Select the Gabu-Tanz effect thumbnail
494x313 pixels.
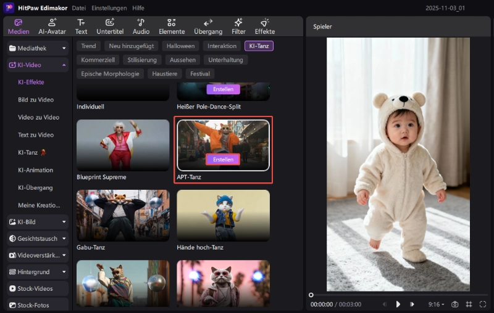click(123, 215)
